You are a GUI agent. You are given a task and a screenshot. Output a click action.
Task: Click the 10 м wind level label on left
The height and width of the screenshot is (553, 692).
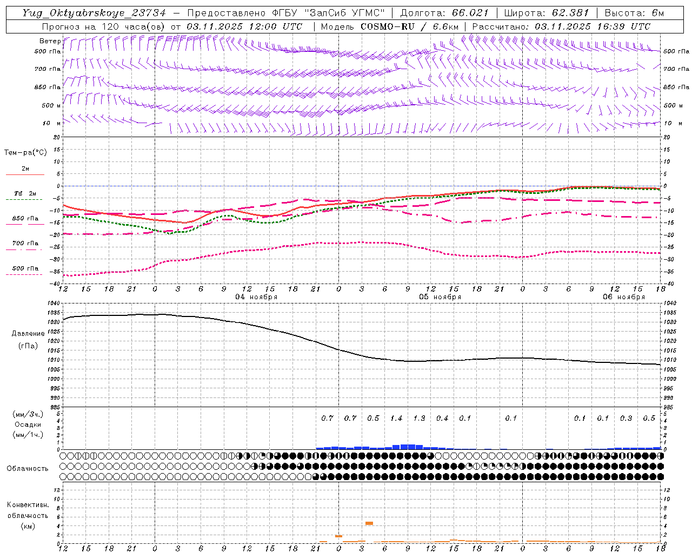click(x=51, y=124)
